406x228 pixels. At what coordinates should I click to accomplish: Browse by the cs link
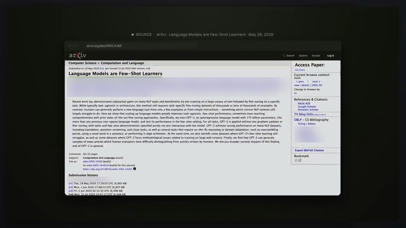[295, 93]
